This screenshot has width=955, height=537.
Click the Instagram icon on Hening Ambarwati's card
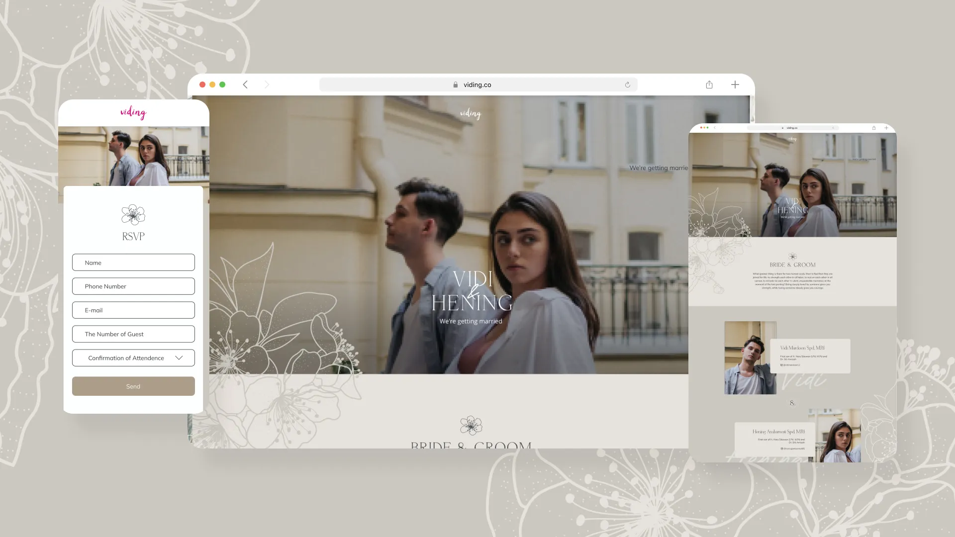(x=782, y=448)
